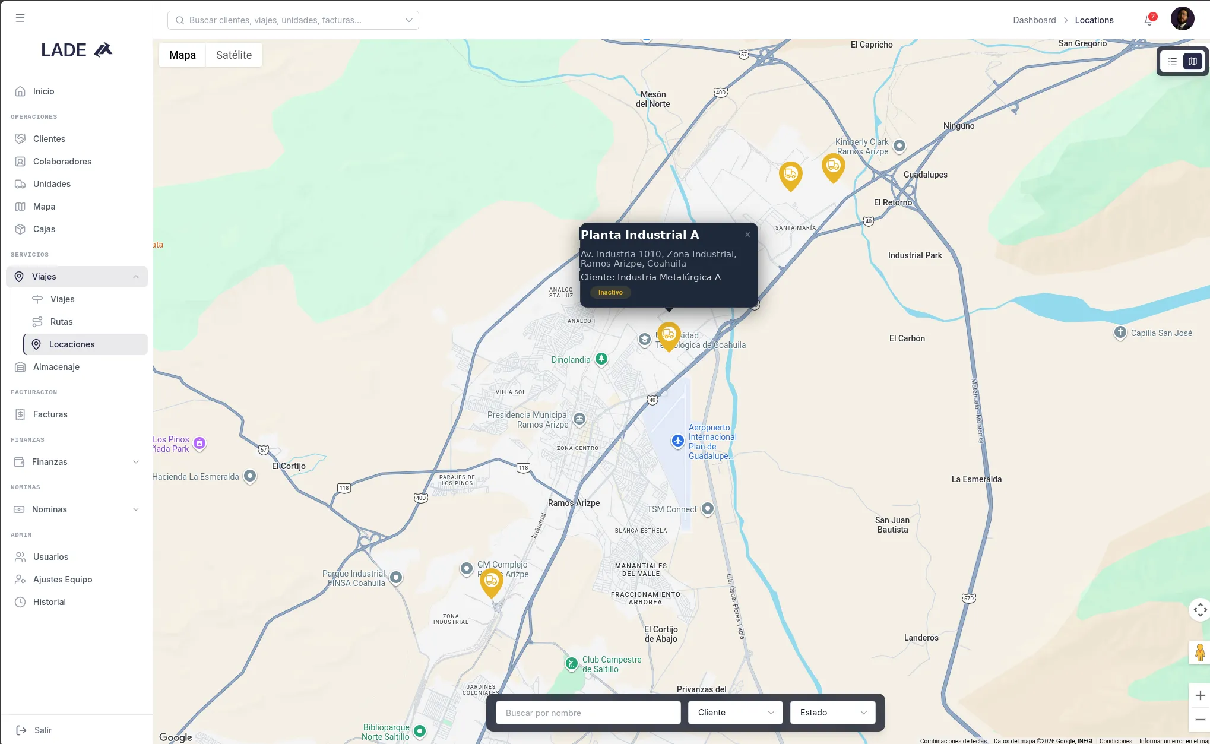Click the truck marker under the popup
The height and width of the screenshot is (744, 1210).
669,335
